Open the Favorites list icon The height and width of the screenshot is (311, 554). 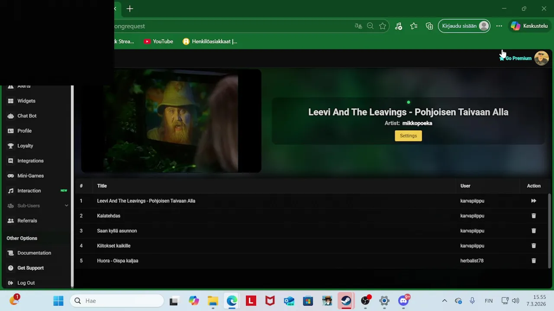(x=414, y=26)
